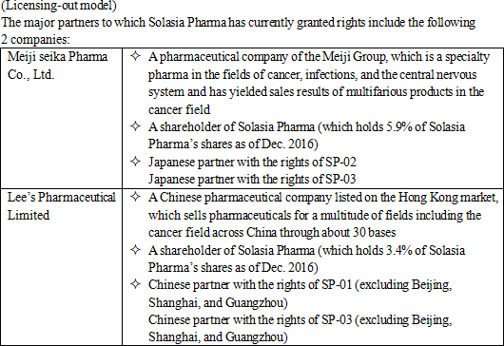This screenshot has width=504, height=346.
Task: Click the "Meiji seika Pharma Co., Ltd." cell
Action: coord(62,118)
